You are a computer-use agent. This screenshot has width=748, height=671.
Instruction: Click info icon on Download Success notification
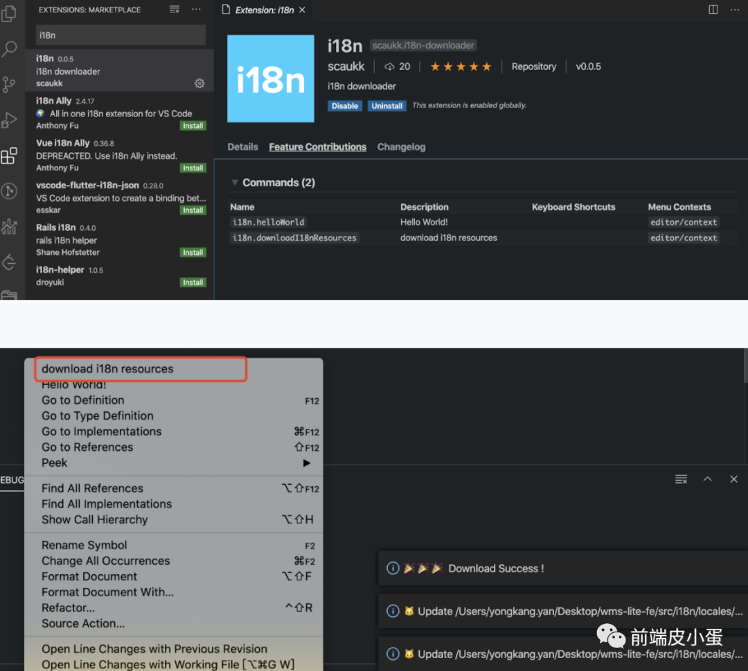393,569
